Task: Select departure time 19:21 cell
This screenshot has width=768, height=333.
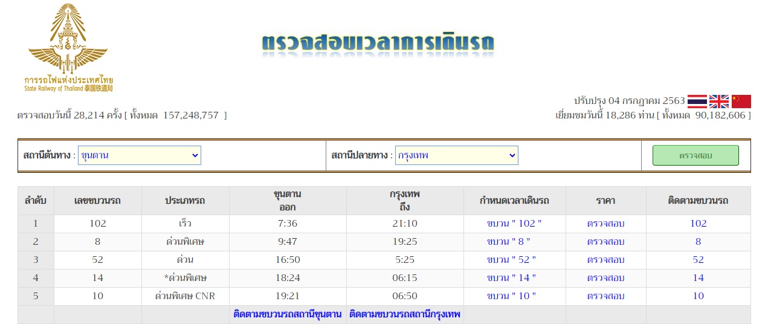Action: click(288, 296)
